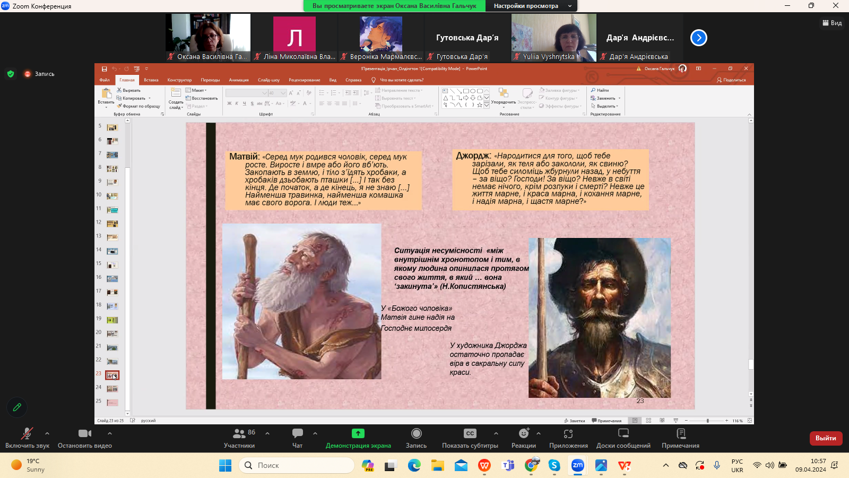Expand the arrow next to Участники
The height and width of the screenshot is (478, 849).
click(267, 433)
